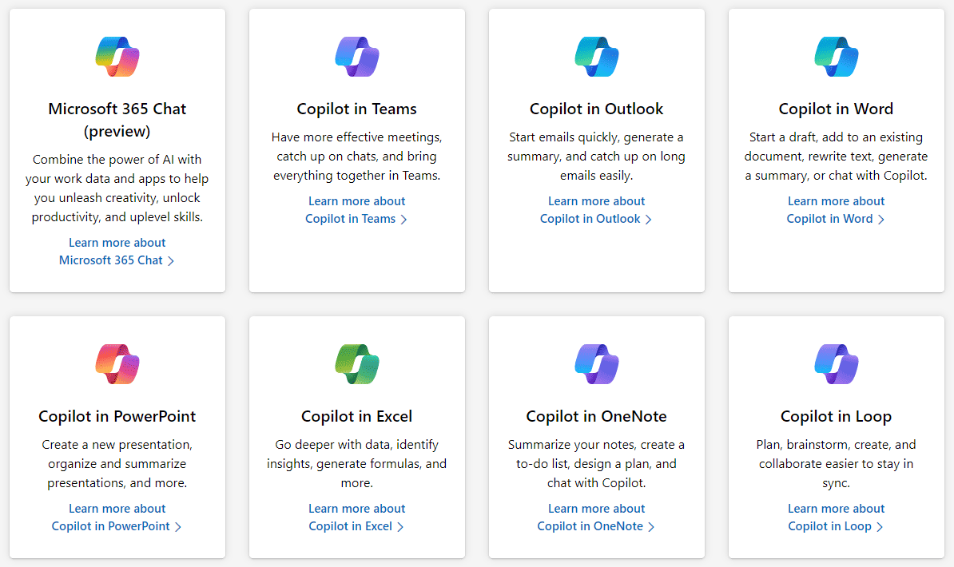Select the Copilot in Excel heading
Image resolution: width=954 pixels, height=567 pixels.
356,416
